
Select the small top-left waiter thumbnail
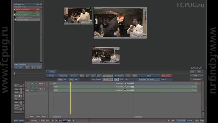point(78,16)
